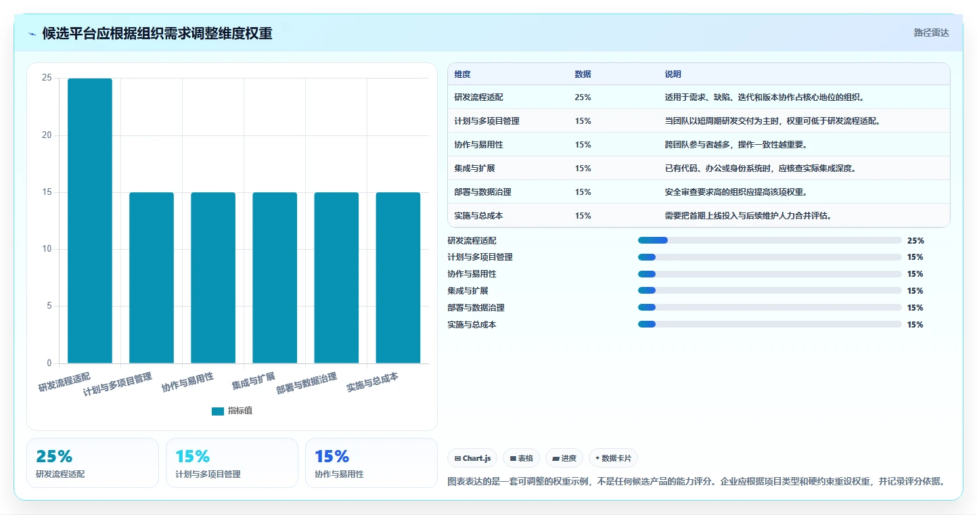Toggle the 指标值 legend swatch
977x515 pixels.
[x=217, y=411]
